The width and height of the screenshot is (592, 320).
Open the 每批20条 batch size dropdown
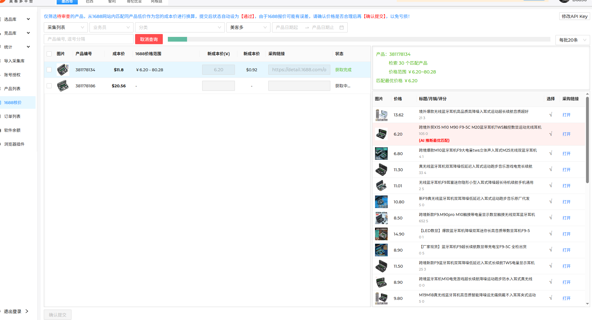click(x=572, y=40)
